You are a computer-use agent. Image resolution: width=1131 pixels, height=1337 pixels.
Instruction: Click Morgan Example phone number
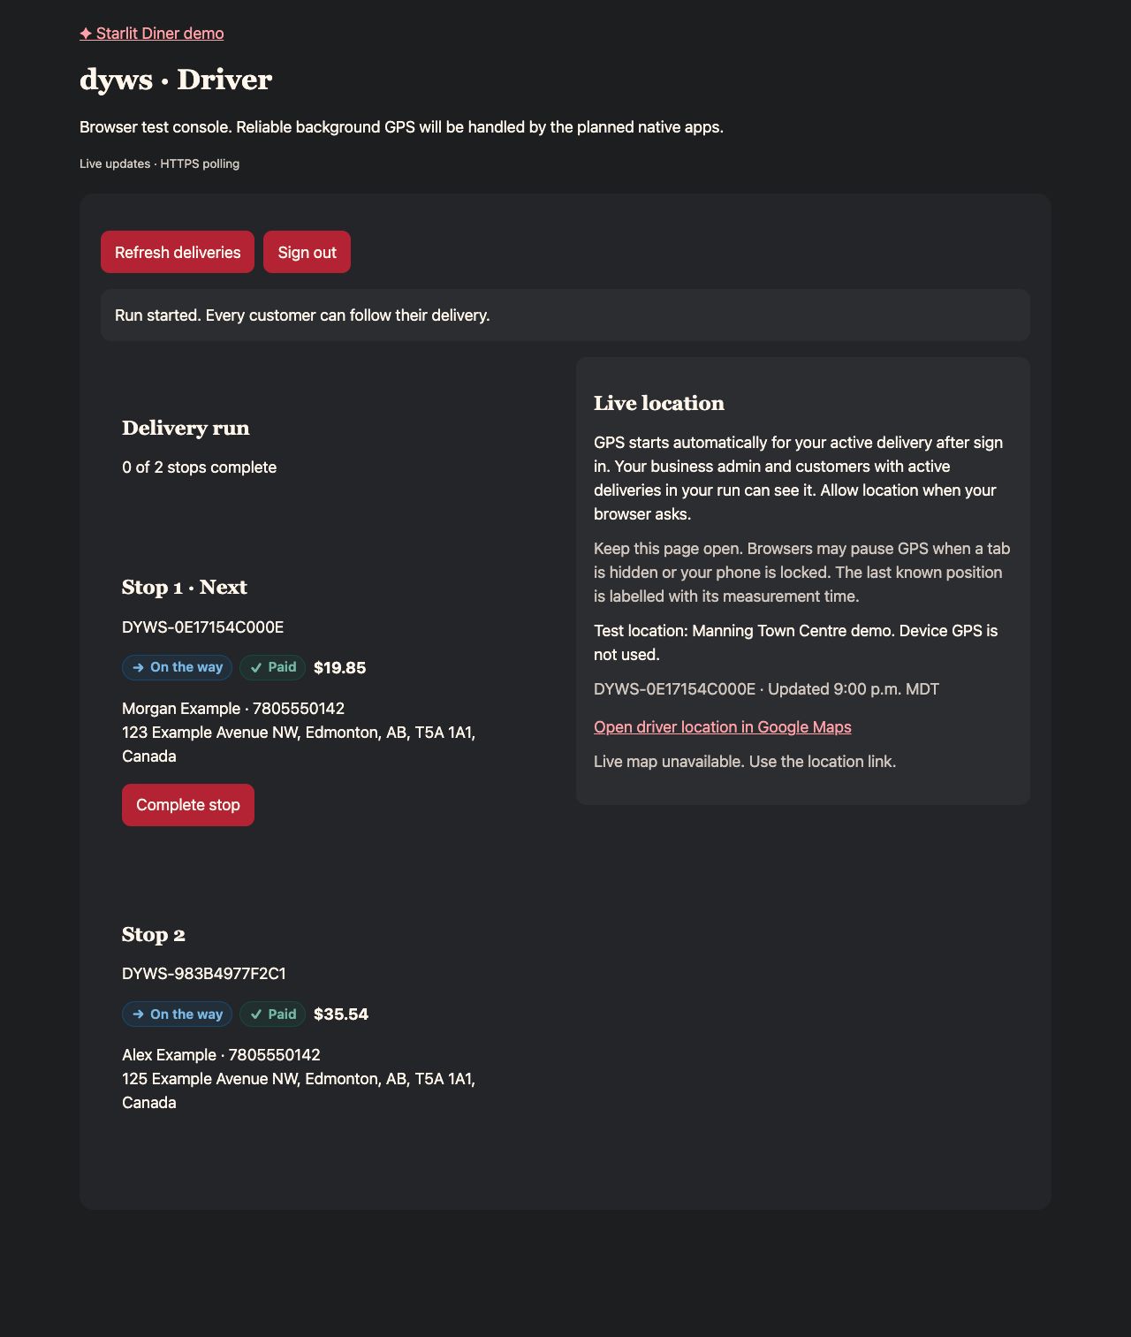tap(299, 709)
